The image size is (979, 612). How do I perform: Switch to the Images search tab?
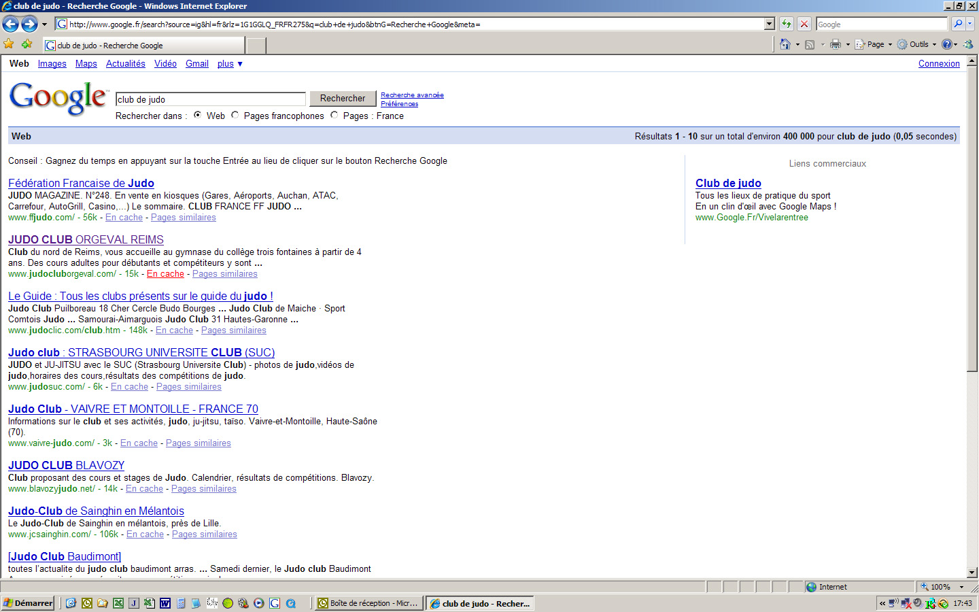click(52, 64)
